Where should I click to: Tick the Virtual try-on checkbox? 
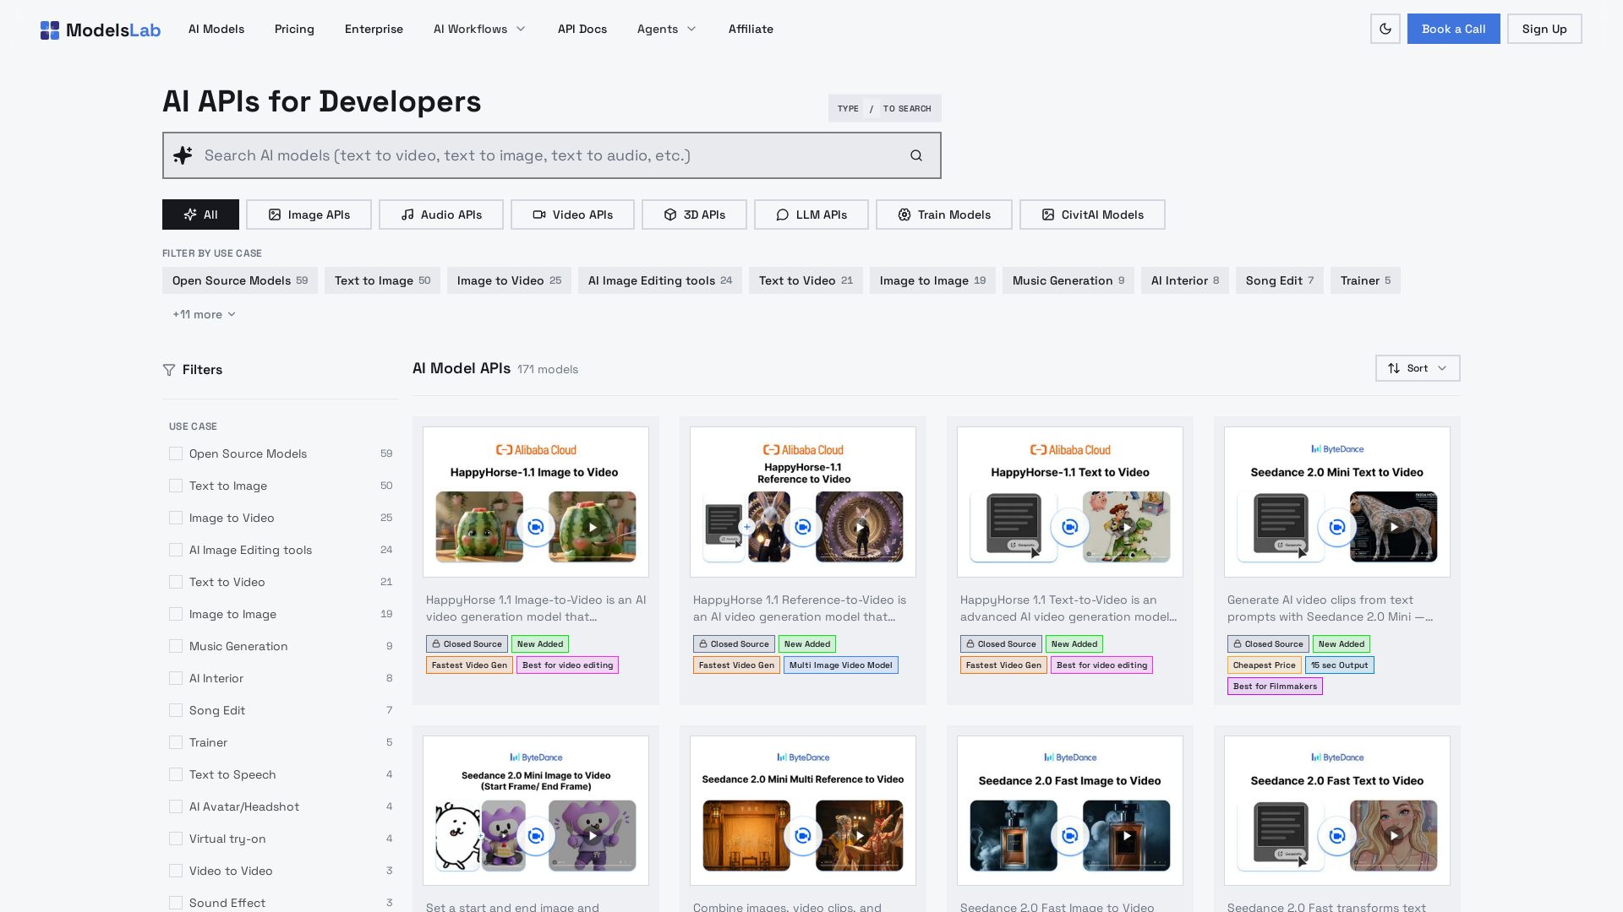[176, 839]
